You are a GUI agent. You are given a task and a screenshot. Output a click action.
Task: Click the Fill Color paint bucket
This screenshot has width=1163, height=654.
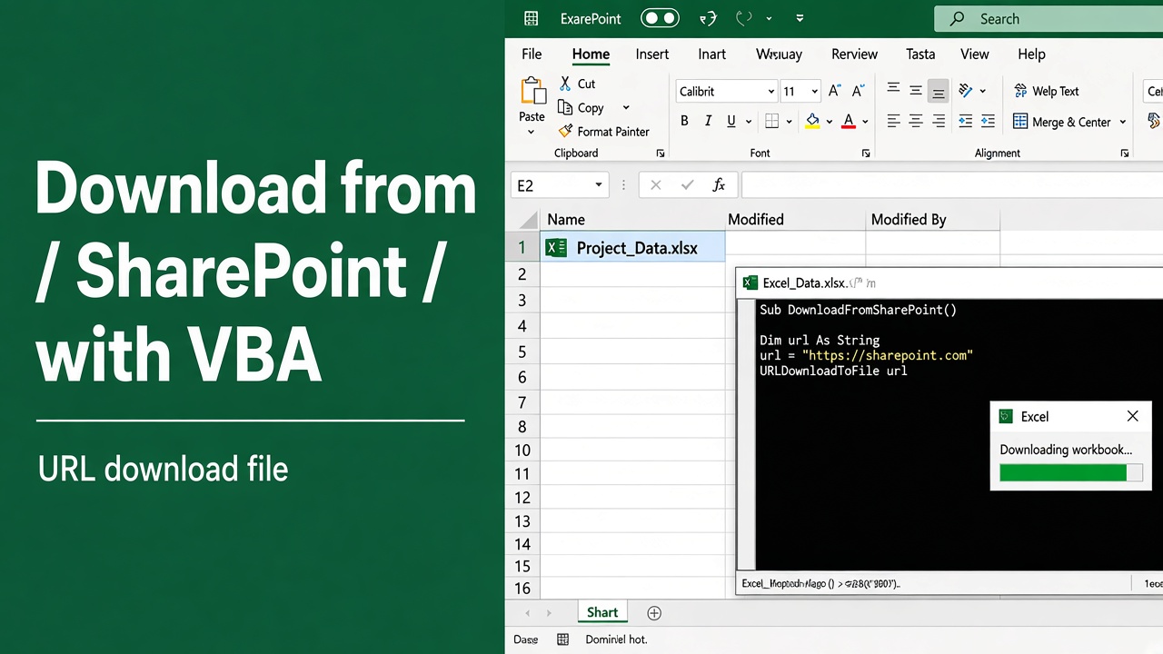[812, 121]
